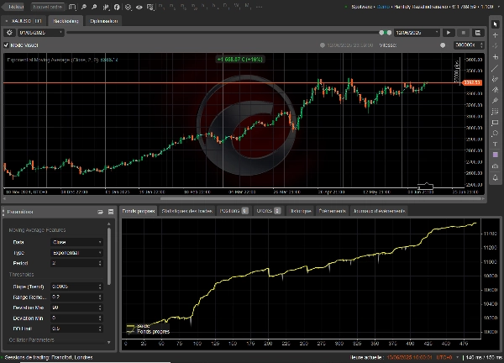Image resolution: width=504 pixels, height=363 pixels.
Task: Click the zoom out magnifier icon
Action: pyautogui.click(x=94, y=7)
